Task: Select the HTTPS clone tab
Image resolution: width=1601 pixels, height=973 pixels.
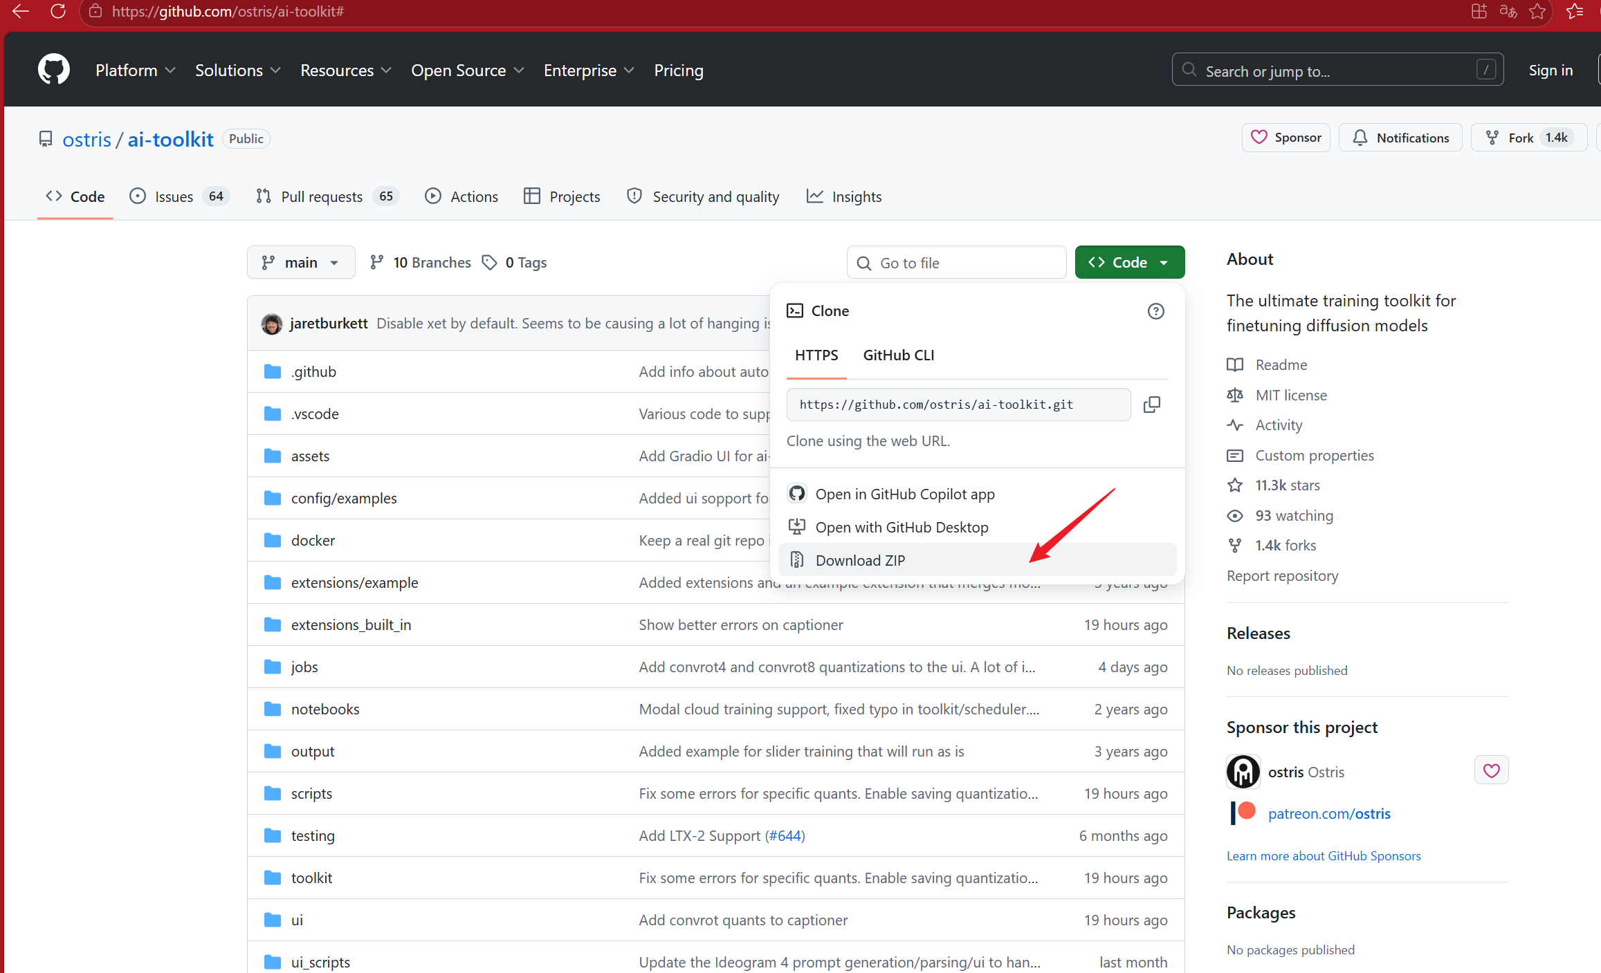Action: pos(816,355)
